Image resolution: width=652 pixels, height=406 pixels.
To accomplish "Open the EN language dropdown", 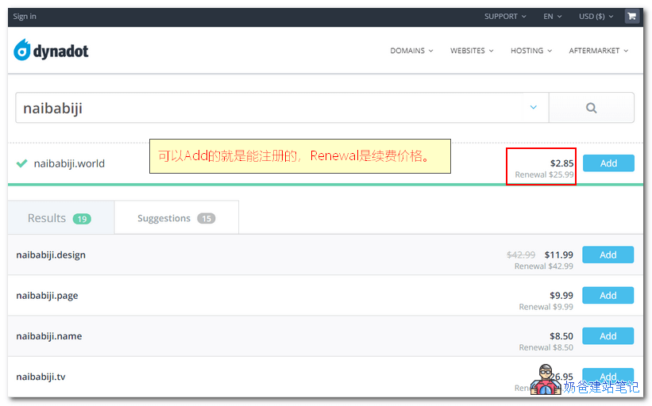I will [x=552, y=16].
